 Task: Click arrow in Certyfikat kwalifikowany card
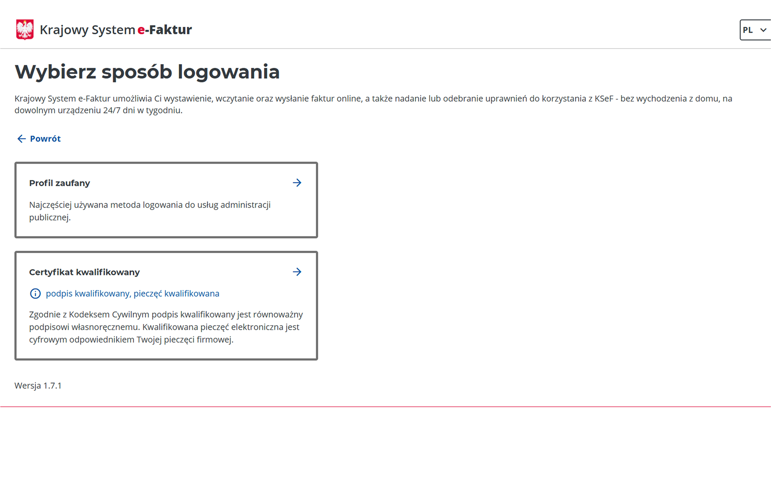(297, 272)
